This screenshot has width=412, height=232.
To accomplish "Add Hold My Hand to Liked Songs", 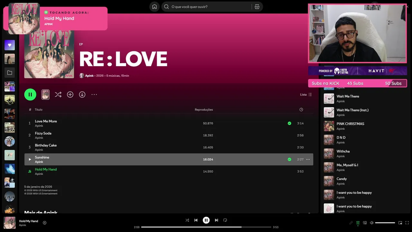I will [44, 223].
